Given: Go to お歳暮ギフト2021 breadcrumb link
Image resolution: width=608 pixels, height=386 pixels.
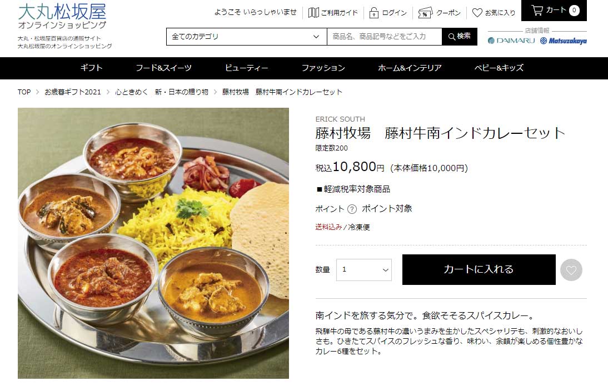Looking at the screenshot, I should [72, 92].
